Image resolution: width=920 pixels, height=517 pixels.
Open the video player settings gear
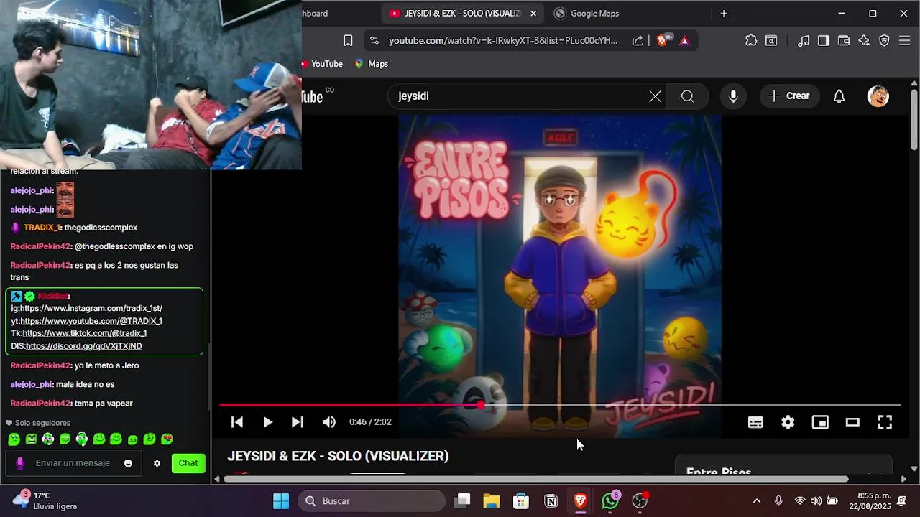(788, 422)
